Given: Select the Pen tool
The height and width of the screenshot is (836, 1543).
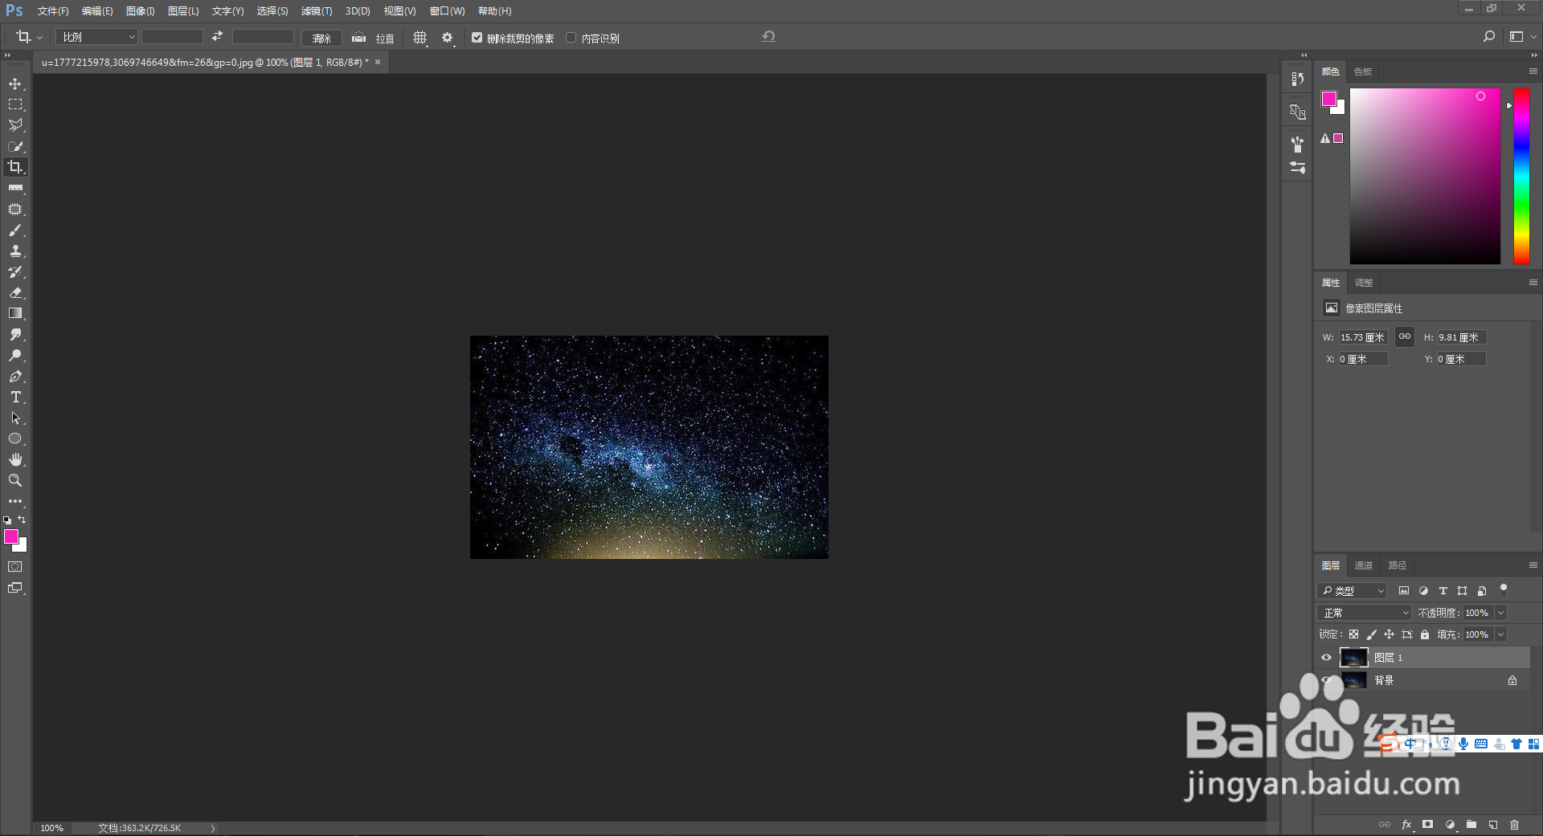Looking at the screenshot, I should 15,377.
